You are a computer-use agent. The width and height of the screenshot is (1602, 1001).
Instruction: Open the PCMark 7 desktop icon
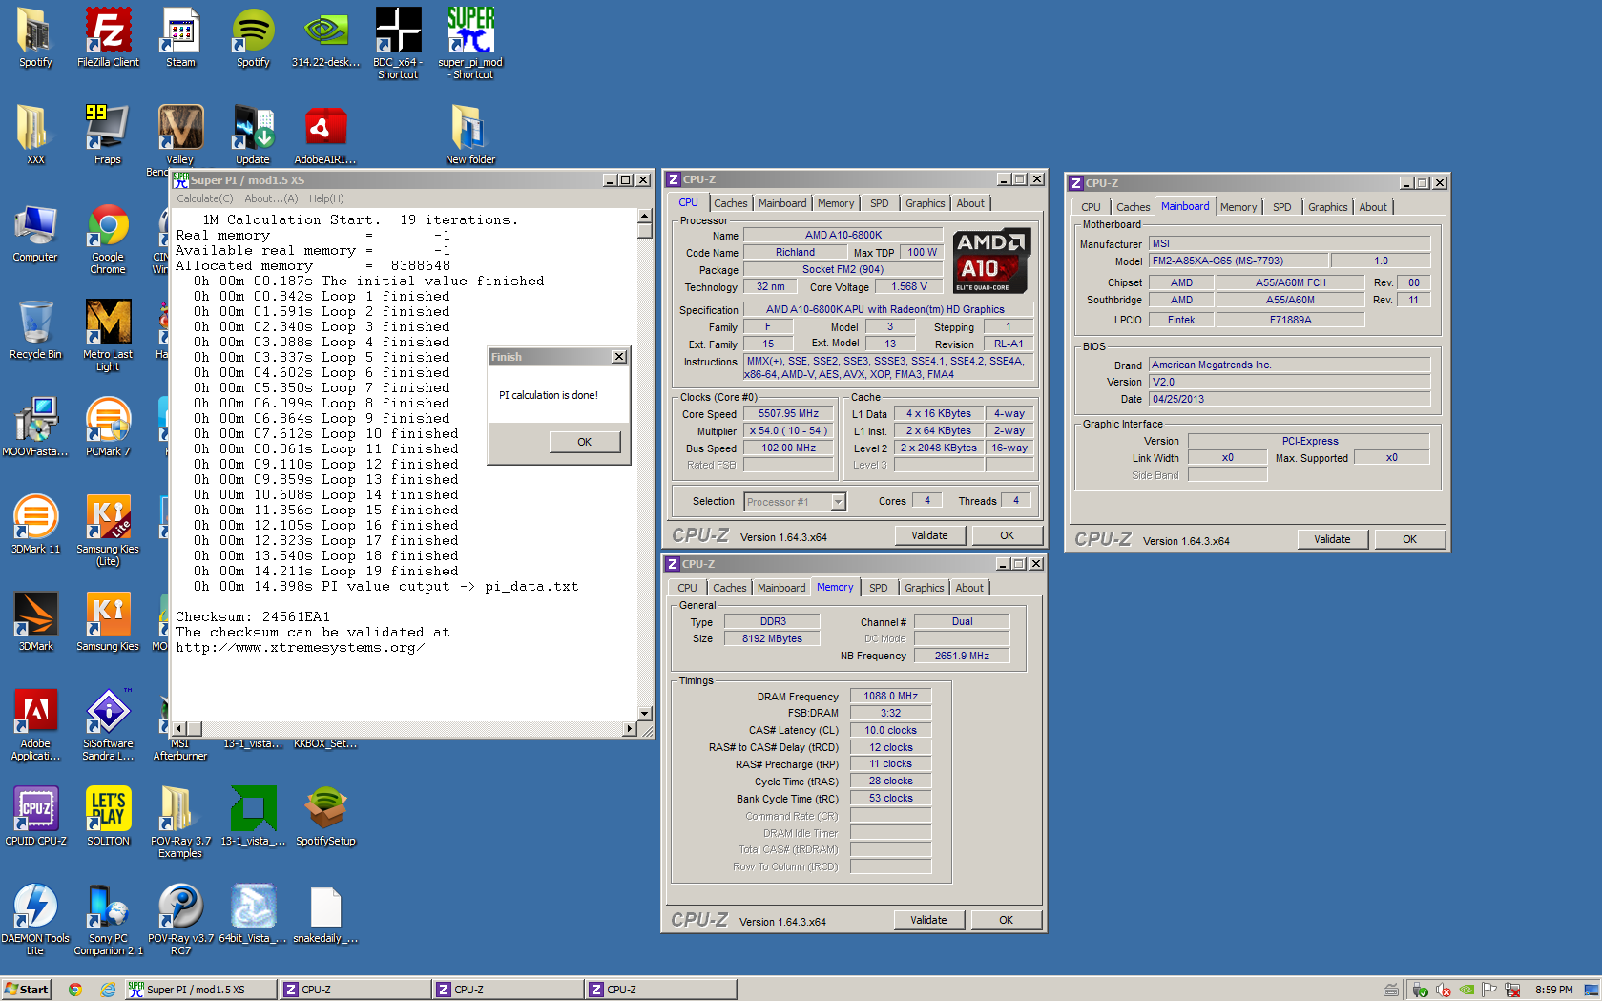point(108,428)
